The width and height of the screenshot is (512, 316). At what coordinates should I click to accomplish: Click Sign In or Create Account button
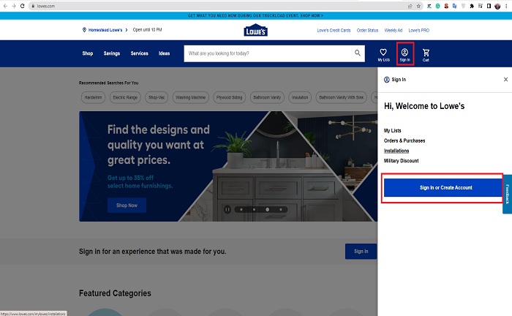click(443, 188)
